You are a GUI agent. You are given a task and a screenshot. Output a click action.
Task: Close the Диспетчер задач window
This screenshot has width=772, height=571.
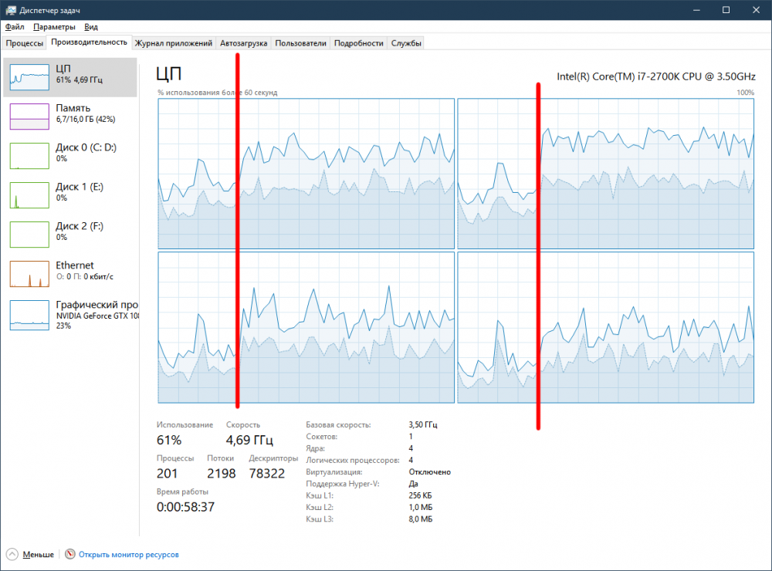757,10
